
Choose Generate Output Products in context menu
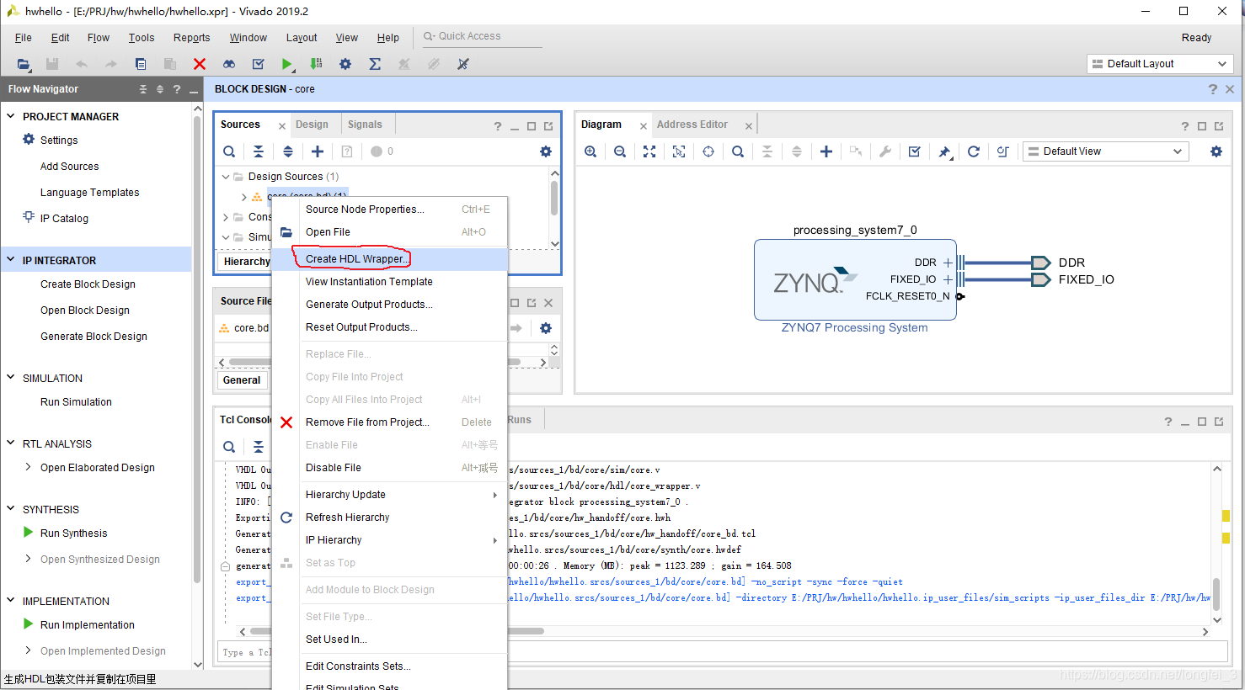pyautogui.click(x=391, y=305)
